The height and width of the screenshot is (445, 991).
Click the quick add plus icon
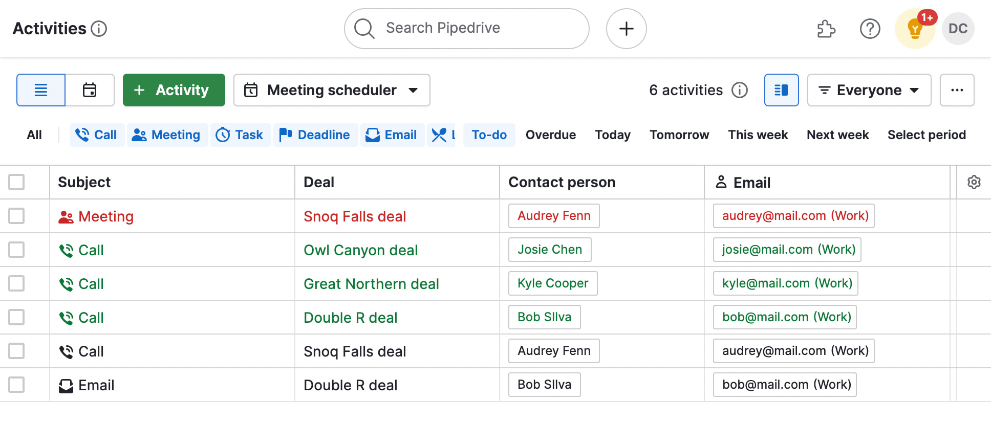click(x=627, y=29)
